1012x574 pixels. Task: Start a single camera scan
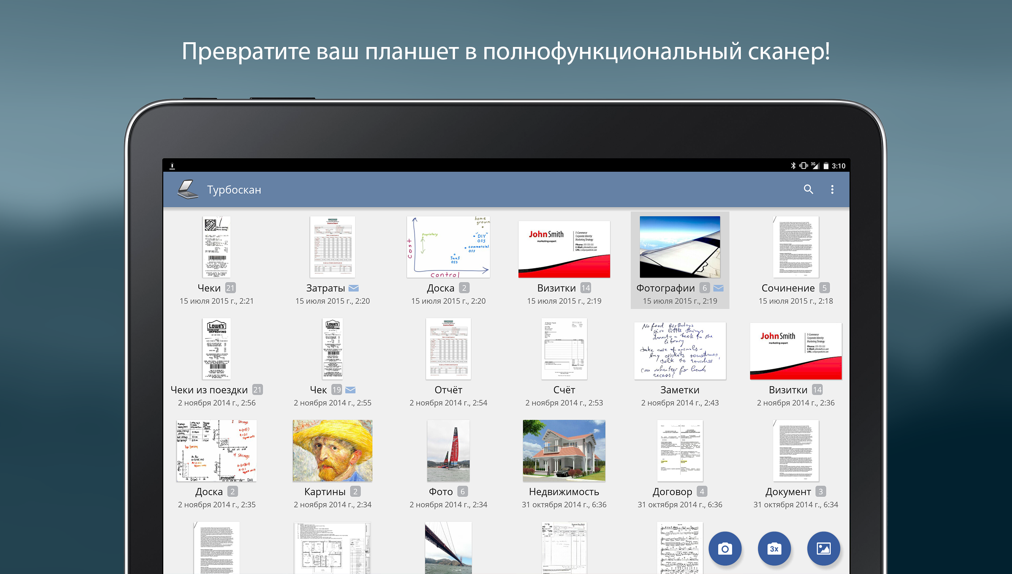point(725,549)
